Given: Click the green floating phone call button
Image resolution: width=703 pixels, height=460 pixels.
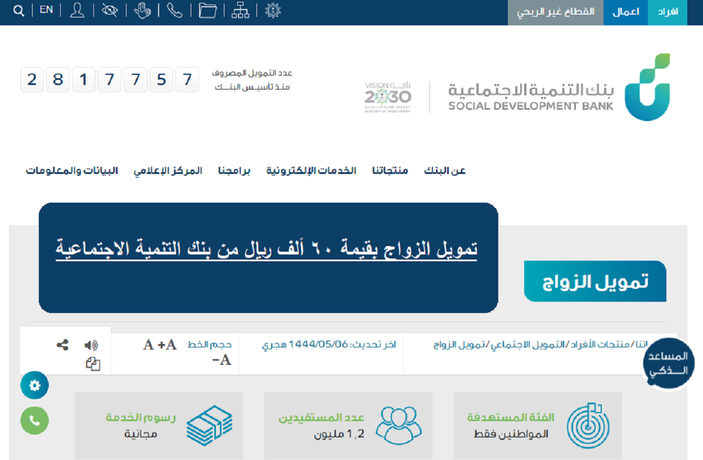Looking at the screenshot, I should click(x=35, y=421).
